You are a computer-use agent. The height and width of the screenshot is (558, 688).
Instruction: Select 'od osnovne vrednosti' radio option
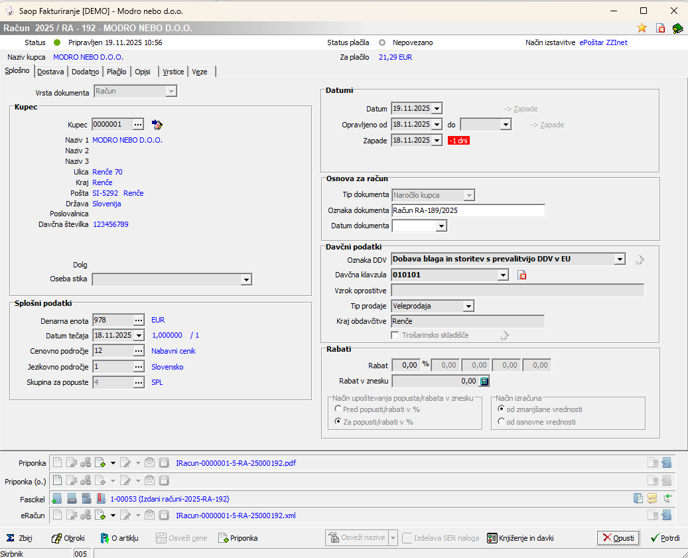click(501, 422)
